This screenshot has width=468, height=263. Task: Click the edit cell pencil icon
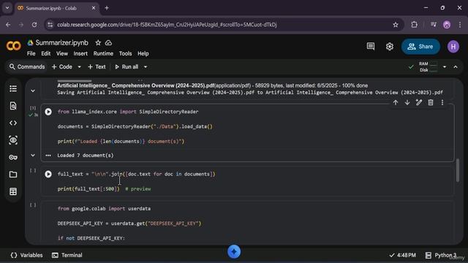pos(419,102)
